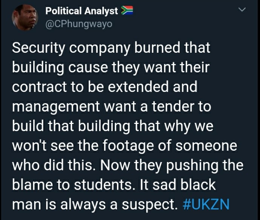Click the word "contract" in tweet text

click(40, 87)
